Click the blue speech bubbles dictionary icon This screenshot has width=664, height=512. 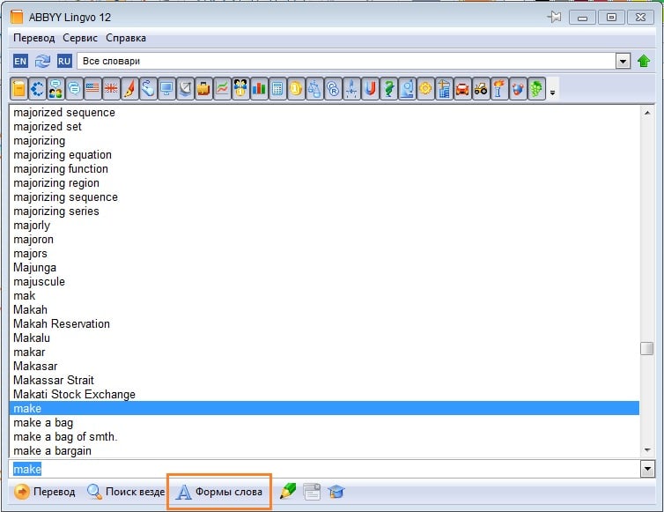coord(74,89)
